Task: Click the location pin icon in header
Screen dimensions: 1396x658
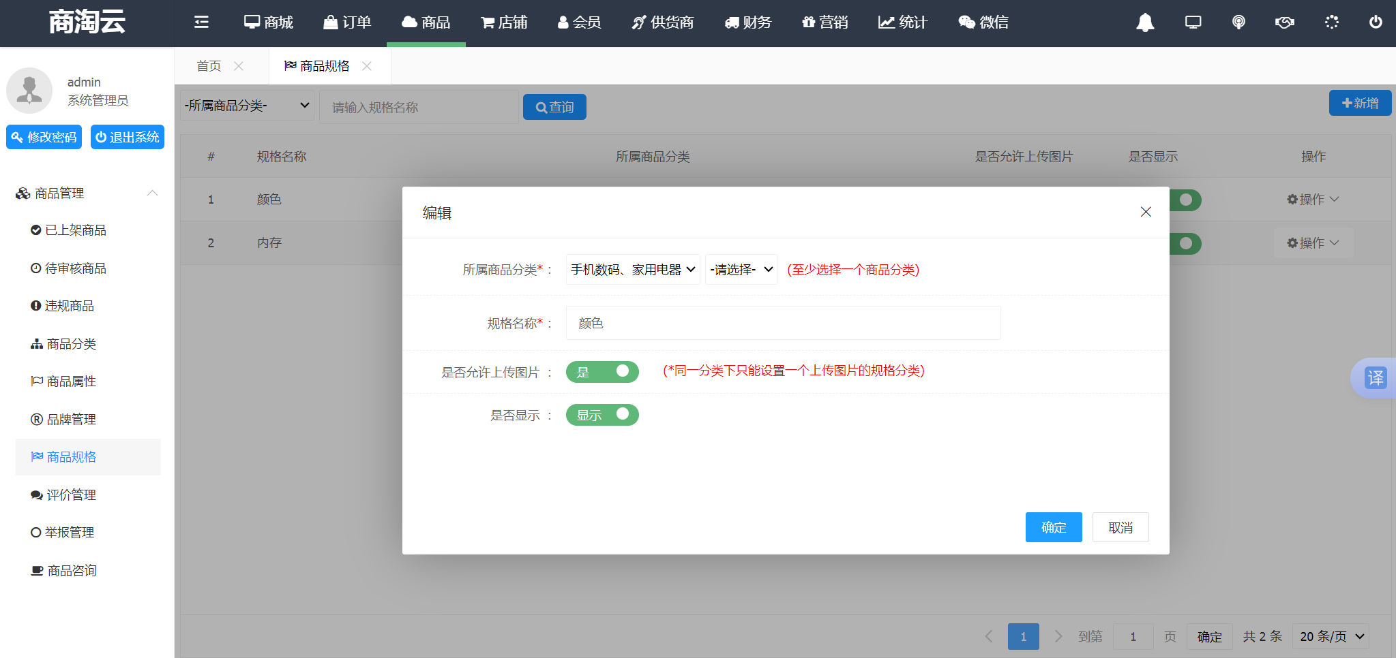Action: [x=1238, y=22]
